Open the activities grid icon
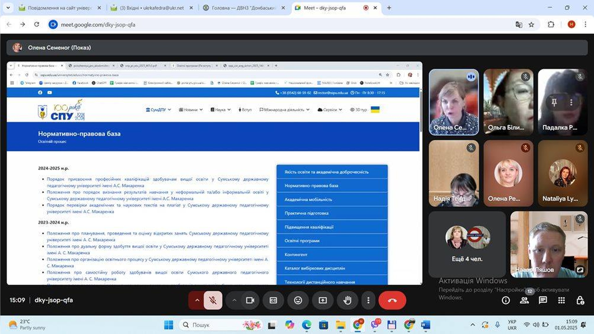Viewport: 594px width, 334px height. pyautogui.click(x=562, y=300)
